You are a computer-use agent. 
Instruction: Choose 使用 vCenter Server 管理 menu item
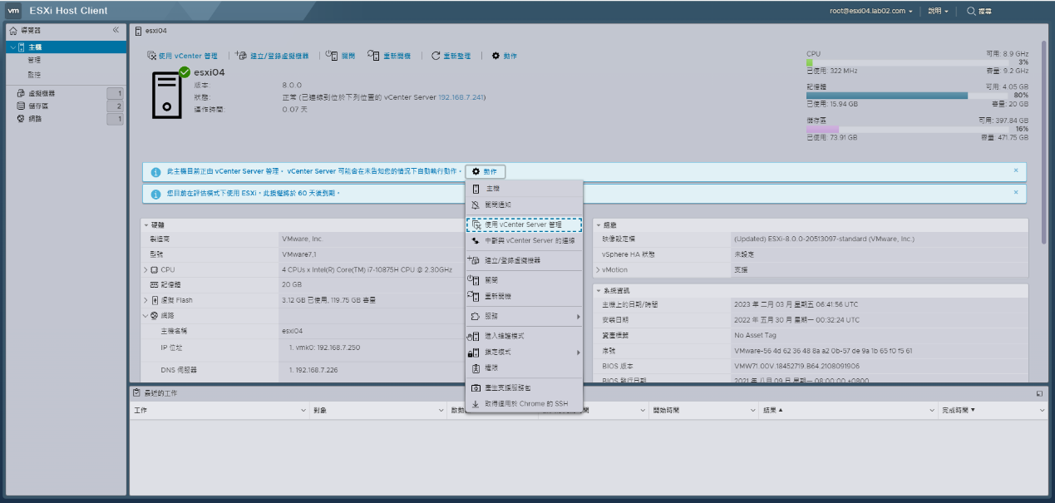coord(524,224)
